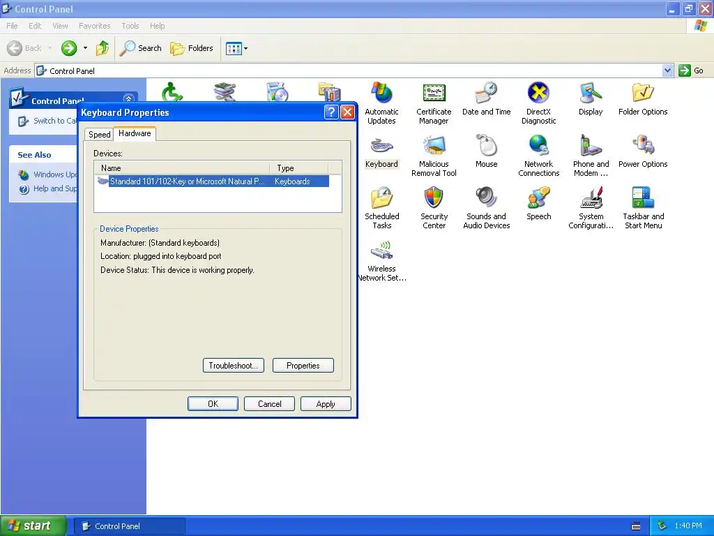Open the Windows Update sidebar link
This screenshot has height=536, width=714.
[x=54, y=174]
